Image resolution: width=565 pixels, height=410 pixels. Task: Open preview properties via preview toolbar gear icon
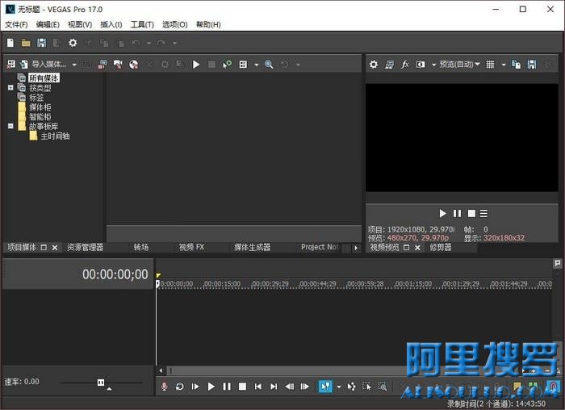tap(374, 64)
